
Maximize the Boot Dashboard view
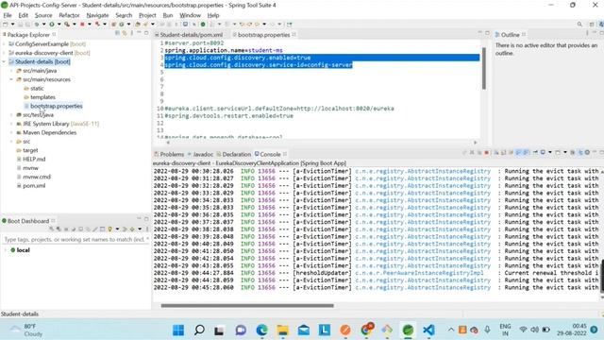[146, 219]
